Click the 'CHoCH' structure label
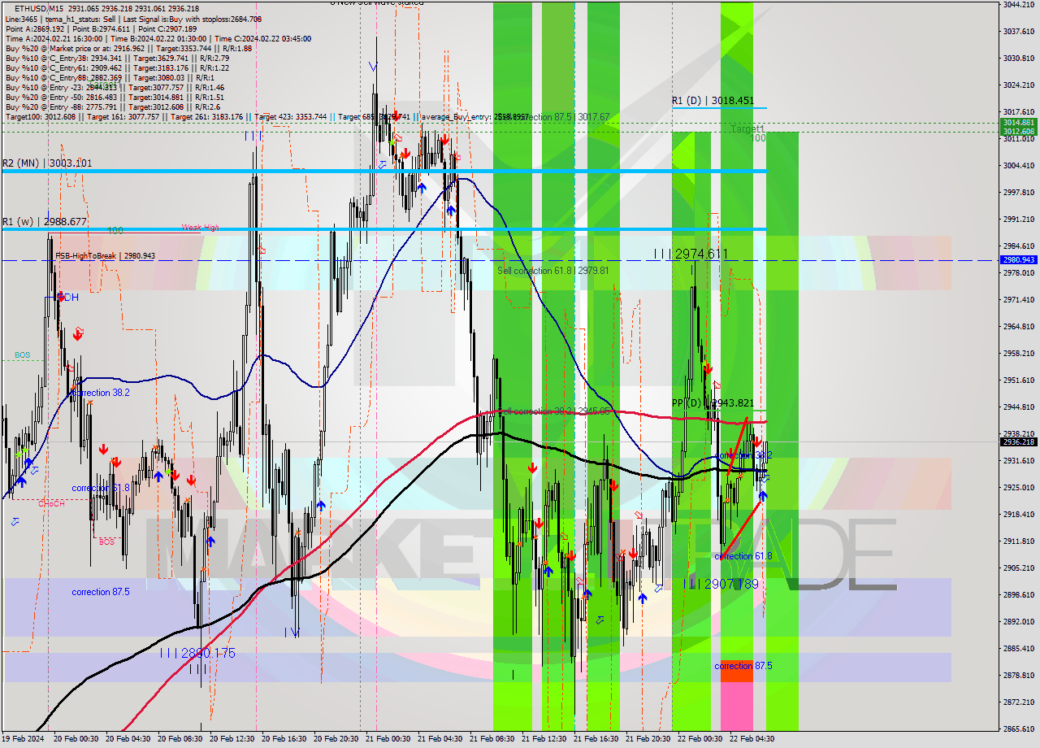Image resolution: width=1040 pixels, height=748 pixels. click(51, 503)
